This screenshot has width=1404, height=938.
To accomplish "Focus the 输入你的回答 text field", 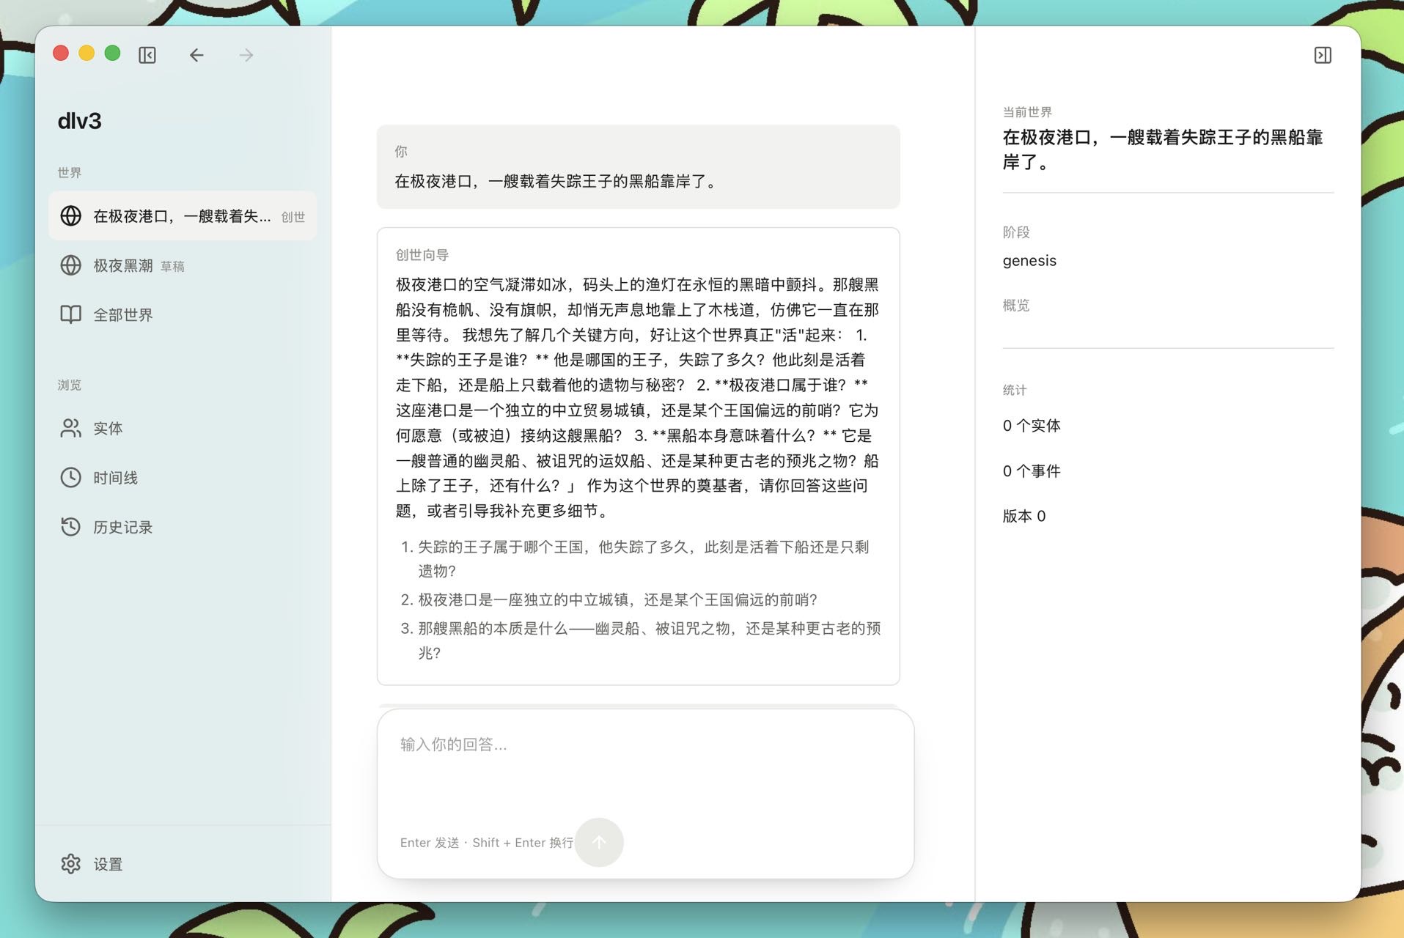I will (645, 769).
